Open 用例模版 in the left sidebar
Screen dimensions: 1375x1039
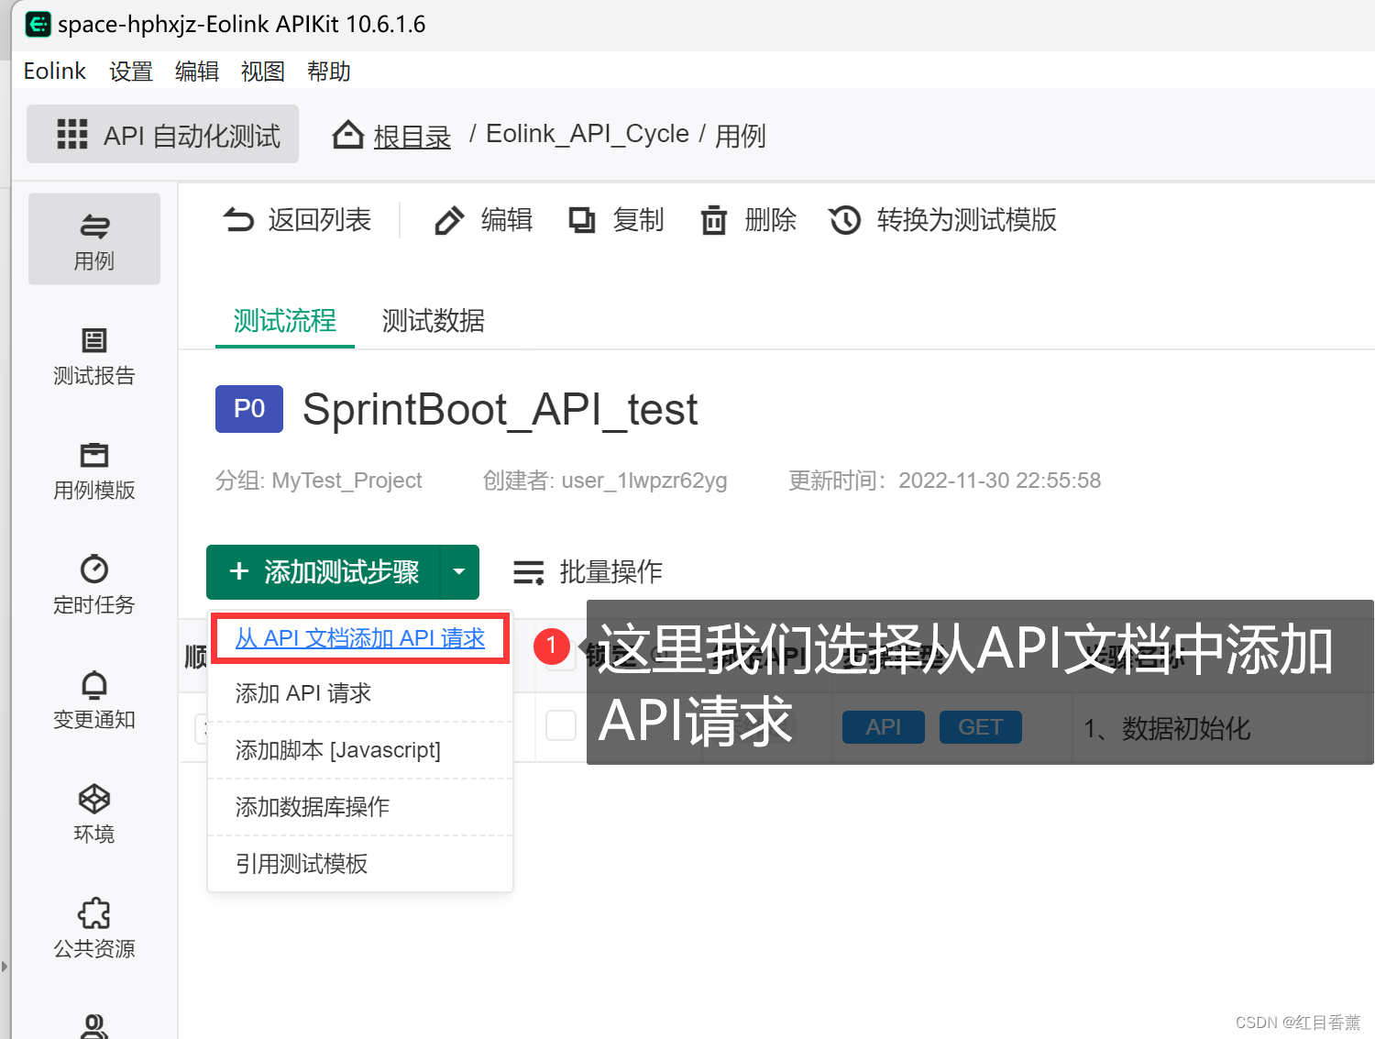click(94, 470)
